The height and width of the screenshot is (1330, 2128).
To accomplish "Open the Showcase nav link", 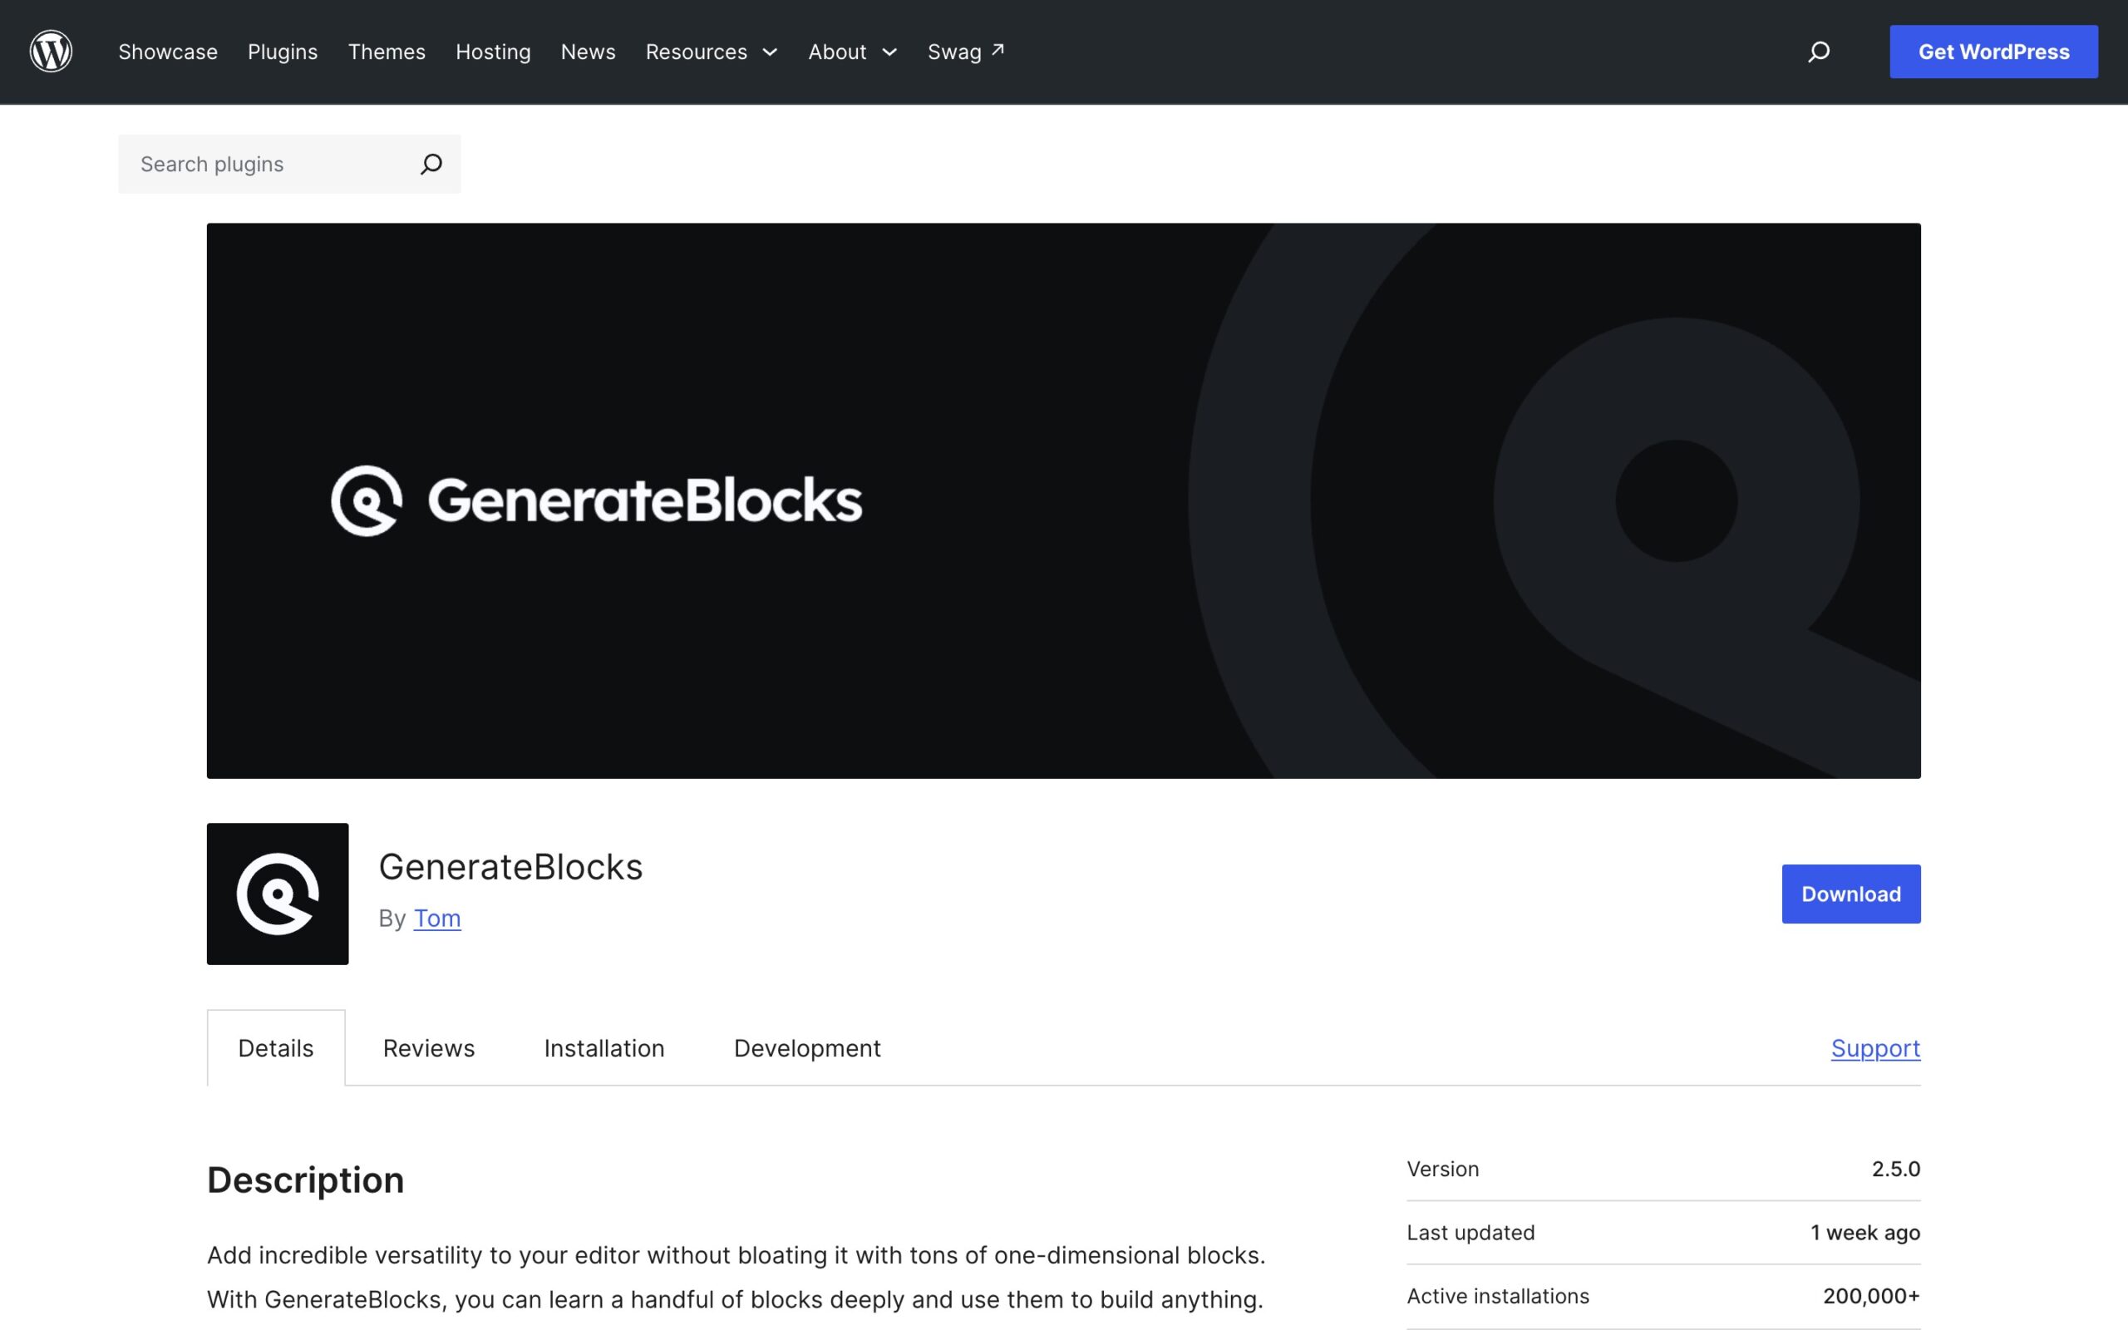I will pyautogui.click(x=168, y=52).
